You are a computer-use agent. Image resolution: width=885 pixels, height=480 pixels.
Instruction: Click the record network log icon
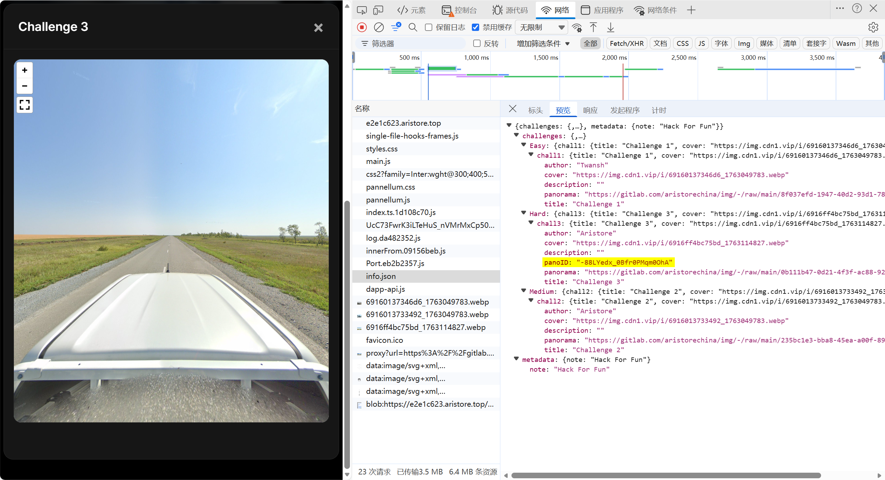coord(362,27)
